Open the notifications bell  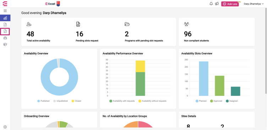[x=211, y=4]
